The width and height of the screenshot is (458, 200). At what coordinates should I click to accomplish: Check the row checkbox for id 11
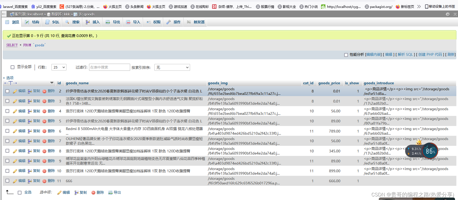(7, 181)
